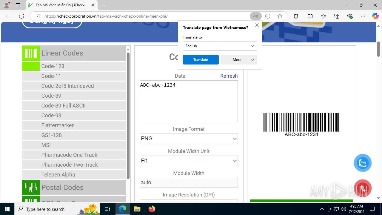Open Browser essentials heart icon
This screenshot has width=382, height=215.
pos(350,16)
